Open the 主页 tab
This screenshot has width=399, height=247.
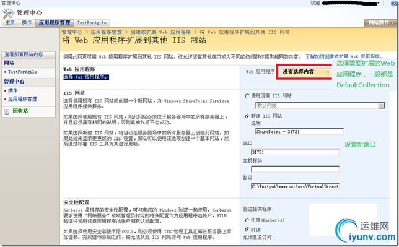pyautogui.click(x=10, y=22)
